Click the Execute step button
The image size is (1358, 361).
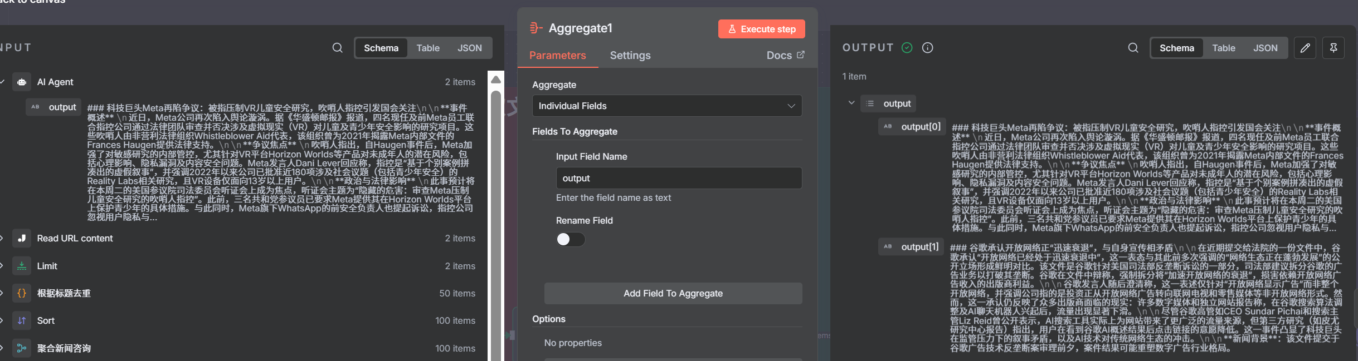click(x=762, y=29)
